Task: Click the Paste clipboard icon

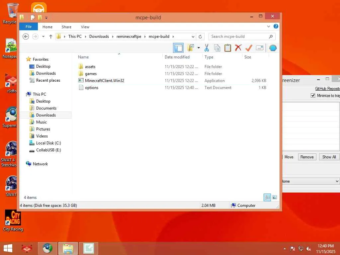Action: click(227, 48)
